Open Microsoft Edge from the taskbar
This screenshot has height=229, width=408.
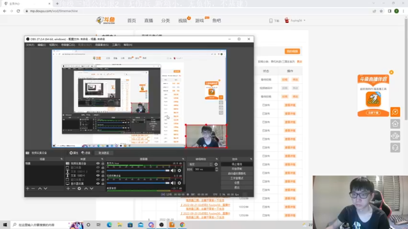[109, 224]
